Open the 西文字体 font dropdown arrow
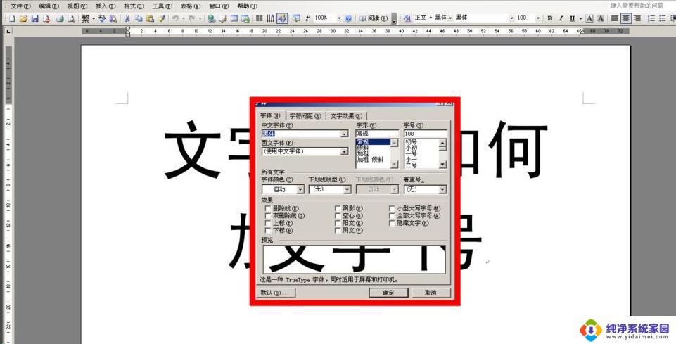This screenshot has width=676, height=344. point(344,151)
